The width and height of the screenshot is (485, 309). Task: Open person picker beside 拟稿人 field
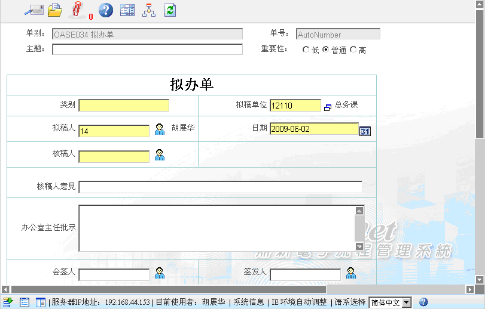[160, 129]
